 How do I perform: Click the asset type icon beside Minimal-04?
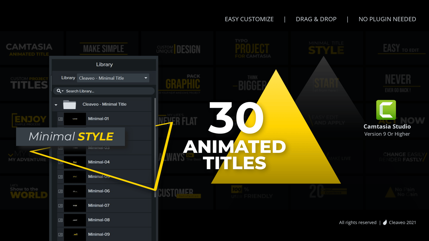pyautogui.click(x=60, y=162)
